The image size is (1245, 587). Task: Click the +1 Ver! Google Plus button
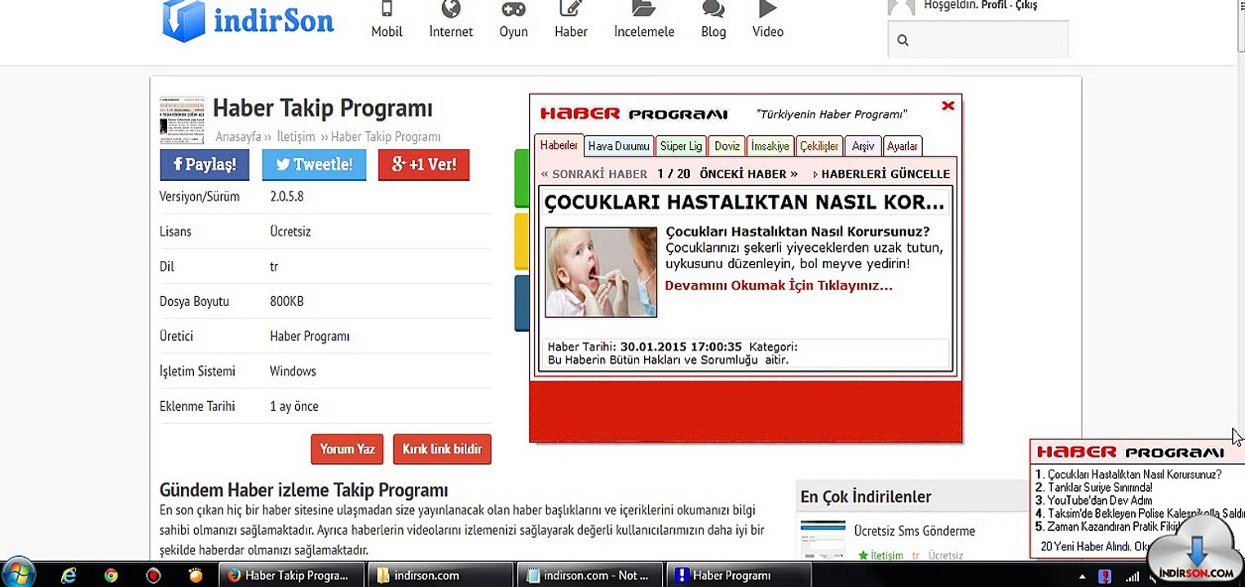[424, 164]
